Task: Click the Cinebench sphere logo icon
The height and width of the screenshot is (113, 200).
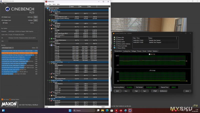Action: click(7, 9)
